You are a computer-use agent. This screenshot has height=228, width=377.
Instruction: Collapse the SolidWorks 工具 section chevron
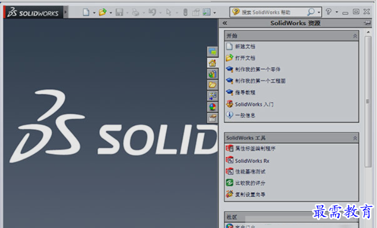[355, 138]
